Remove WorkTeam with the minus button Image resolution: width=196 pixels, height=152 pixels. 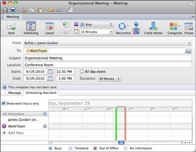(45, 126)
